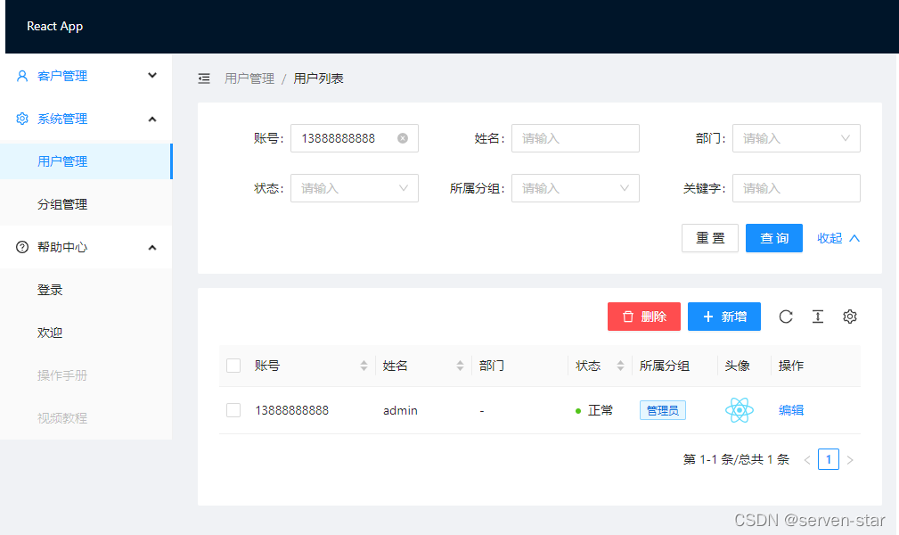Viewport: 899px width, 535px height.
Task: Clear the 账号 input with the X icon
Action: point(403,138)
